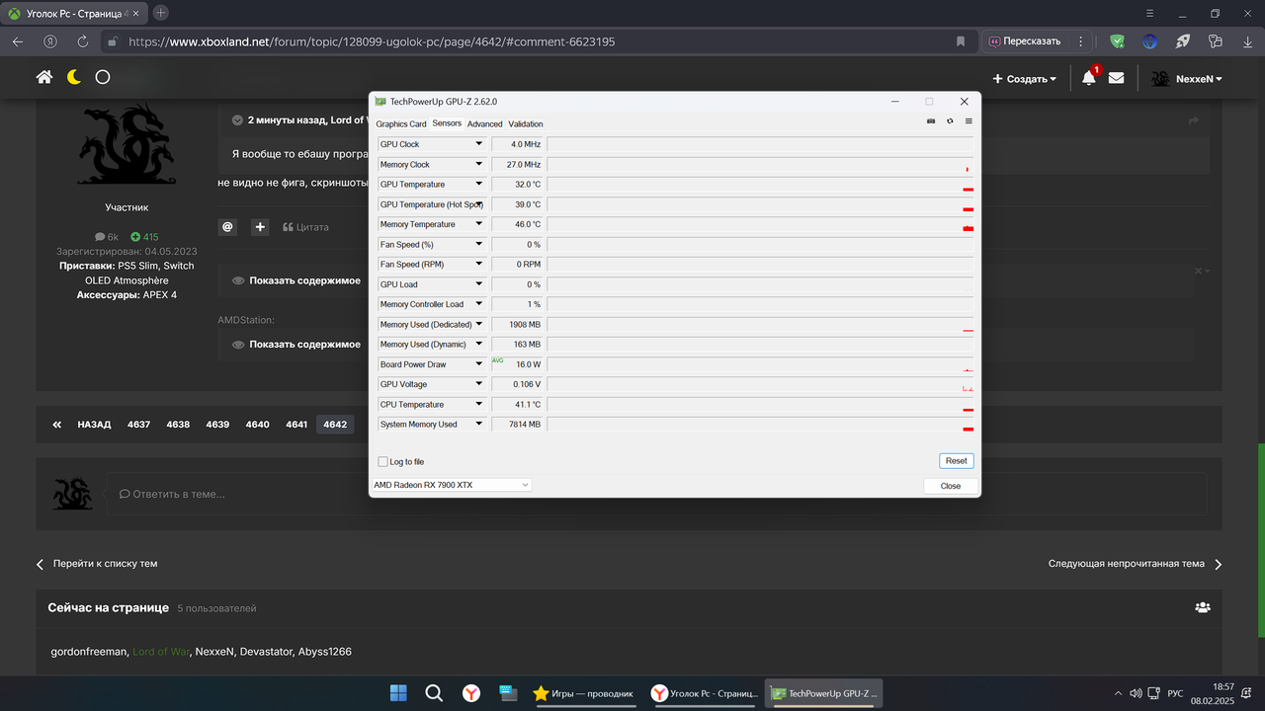Open GPU-Z hamburger settings menu
Viewport: 1265px width, 711px height.
point(969,121)
